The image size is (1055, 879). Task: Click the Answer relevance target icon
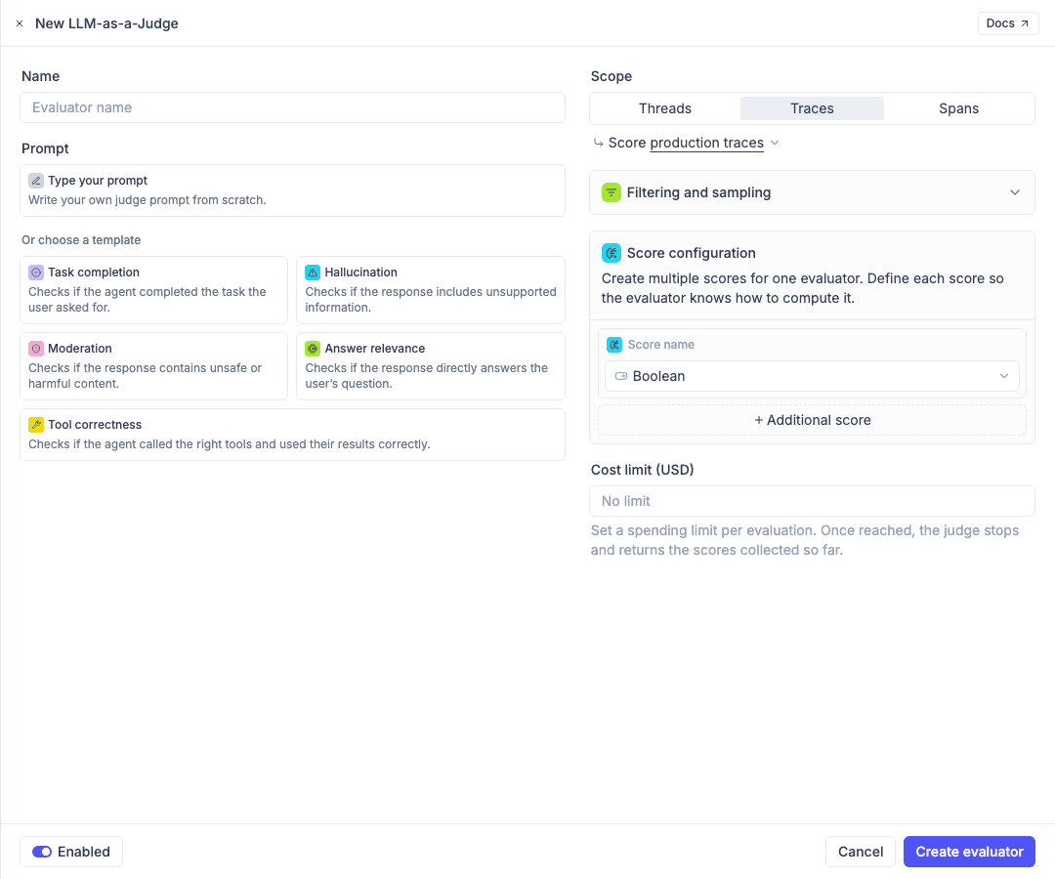313,349
